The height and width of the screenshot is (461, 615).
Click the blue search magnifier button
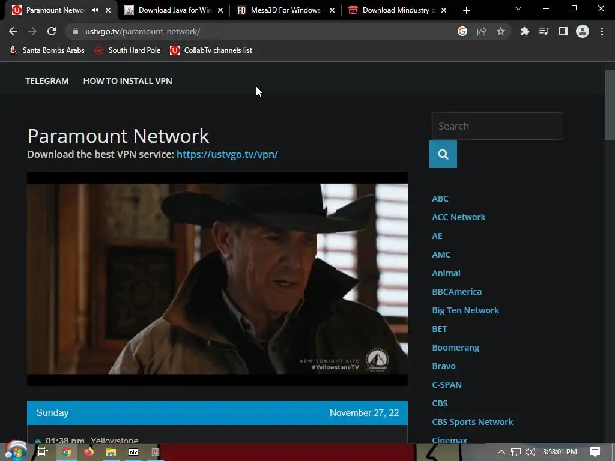(x=443, y=154)
